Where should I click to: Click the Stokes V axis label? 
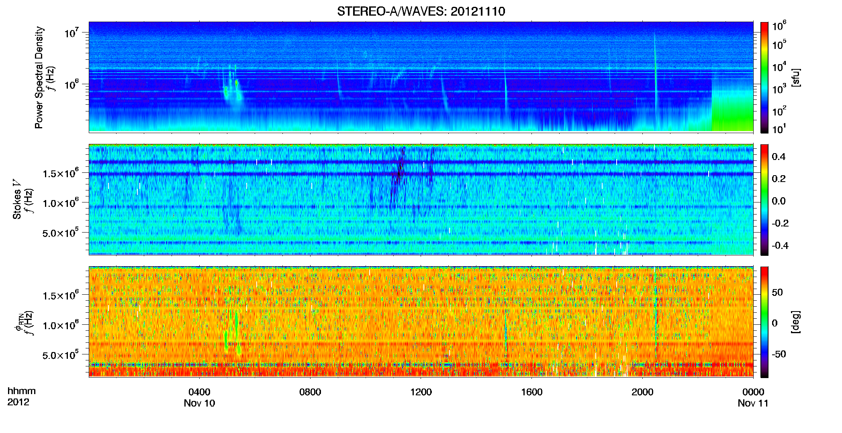pos(17,200)
